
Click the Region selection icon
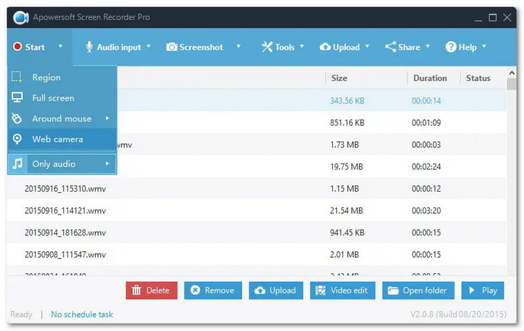[17, 77]
